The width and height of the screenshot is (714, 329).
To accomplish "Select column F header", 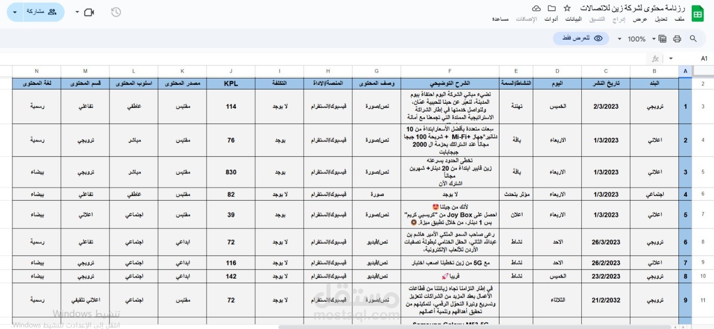I will point(450,71).
